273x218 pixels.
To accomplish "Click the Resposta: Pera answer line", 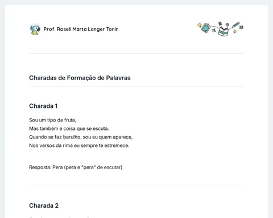I will 76,167.
